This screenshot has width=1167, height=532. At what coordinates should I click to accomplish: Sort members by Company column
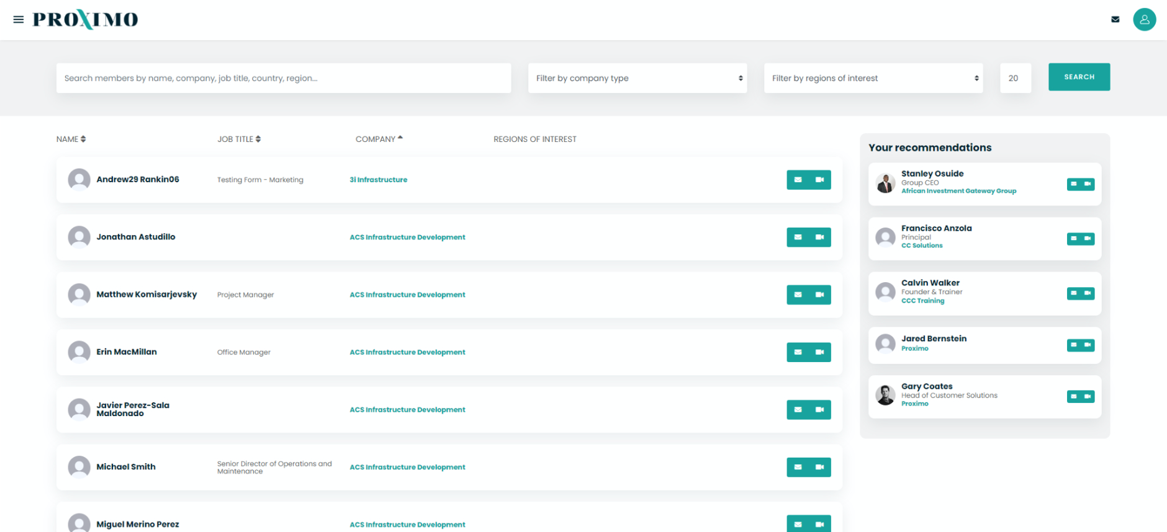[x=379, y=139]
